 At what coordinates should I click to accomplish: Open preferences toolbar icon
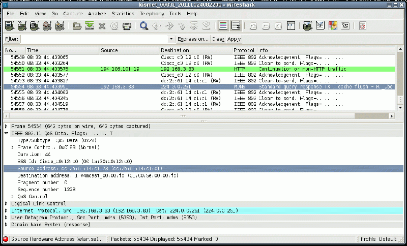[x=345, y=26]
